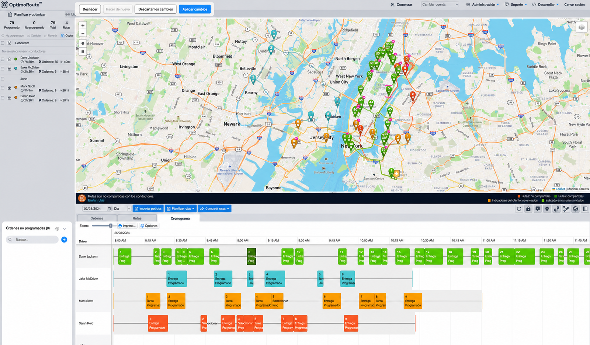Expand the unscheduled orders panel chevron

(65, 229)
